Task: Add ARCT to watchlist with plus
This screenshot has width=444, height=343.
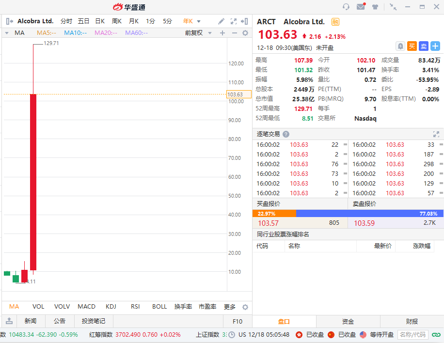Action: click(435, 46)
